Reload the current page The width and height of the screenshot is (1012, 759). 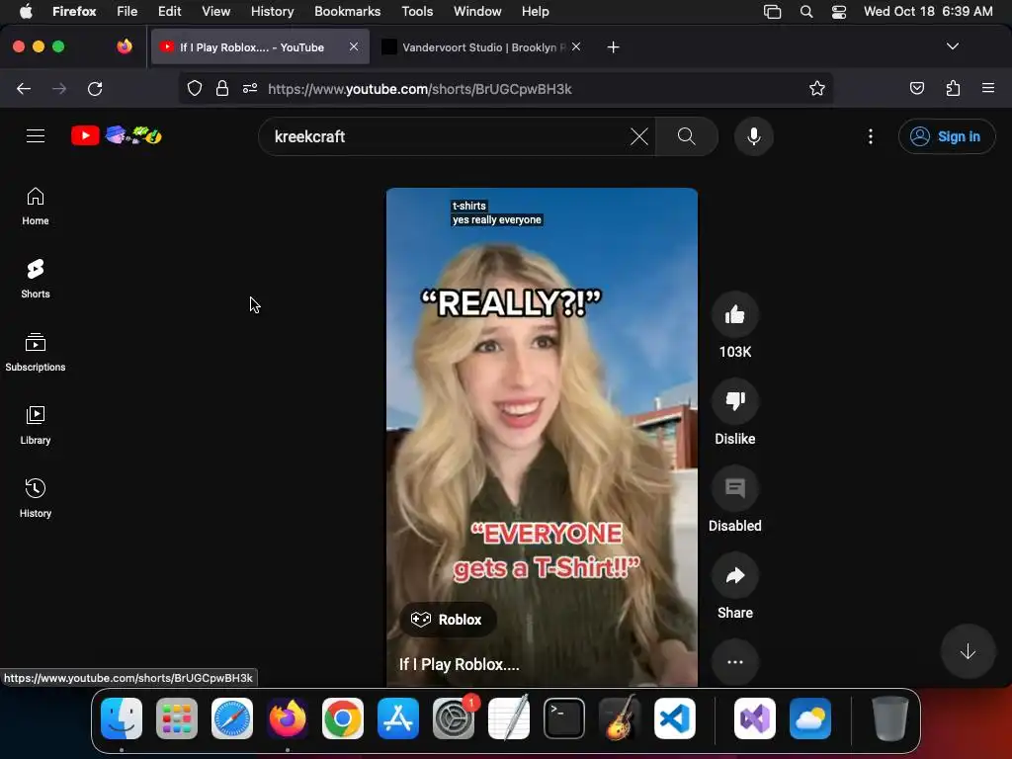pos(95,89)
